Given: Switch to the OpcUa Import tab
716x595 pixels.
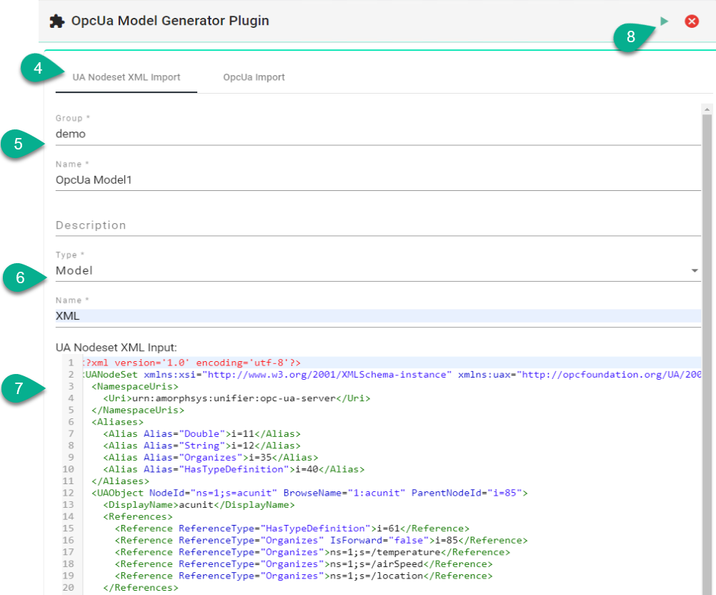Looking at the screenshot, I should tap(254, 77).
